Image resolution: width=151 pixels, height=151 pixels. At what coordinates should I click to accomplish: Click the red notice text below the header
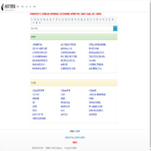(x=66, y=14)
